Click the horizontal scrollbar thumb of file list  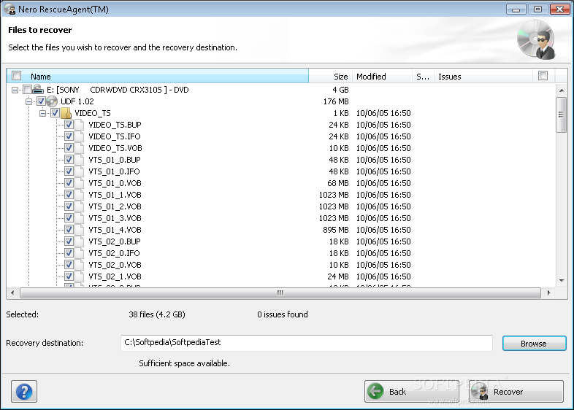tap(280, 293)
